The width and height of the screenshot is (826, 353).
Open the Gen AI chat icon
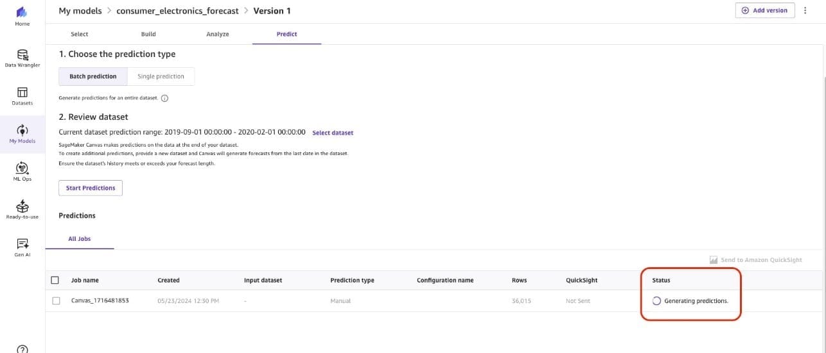click(22, 244)
